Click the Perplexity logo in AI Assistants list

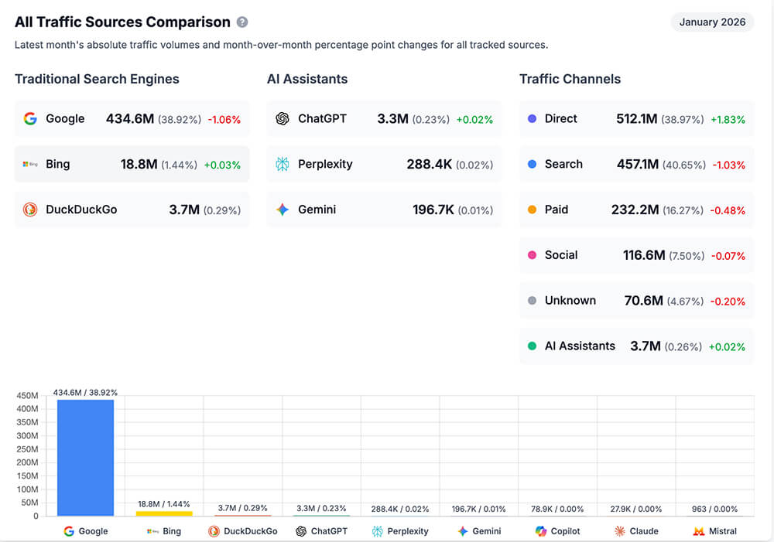[283, 165]
